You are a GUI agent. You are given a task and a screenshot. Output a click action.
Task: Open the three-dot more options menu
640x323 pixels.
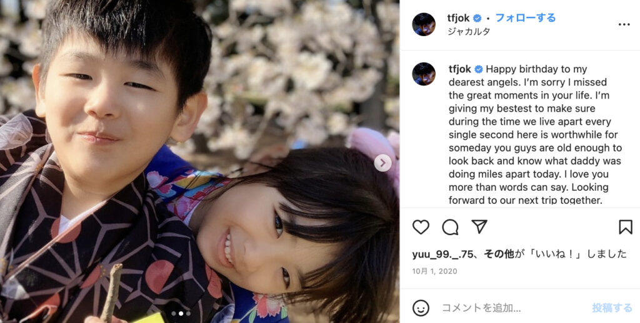[x=624, y=24]
